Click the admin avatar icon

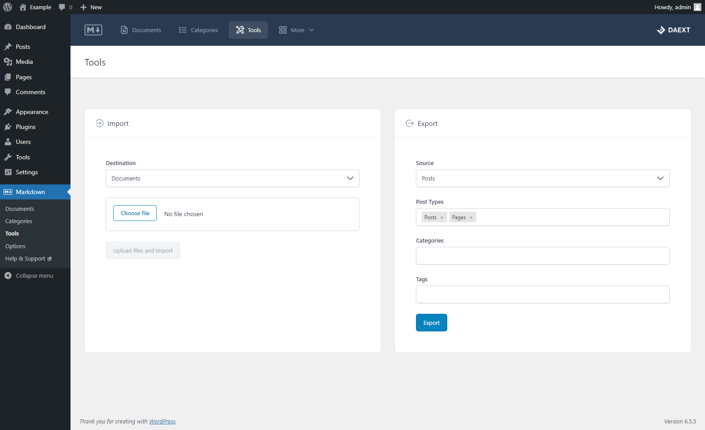pyautogui.click(x=698, y=7)
